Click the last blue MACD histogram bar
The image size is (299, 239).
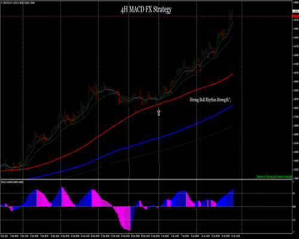[233, 198]
